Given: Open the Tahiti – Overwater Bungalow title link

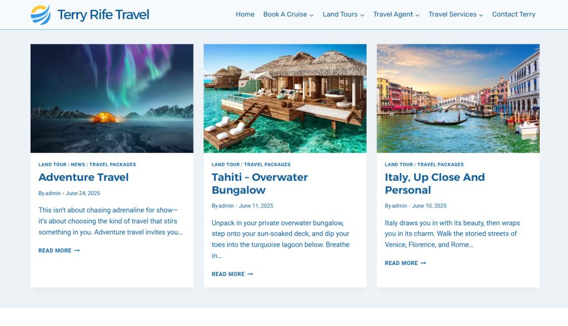Looking at the screenshot, I should 260,184.
